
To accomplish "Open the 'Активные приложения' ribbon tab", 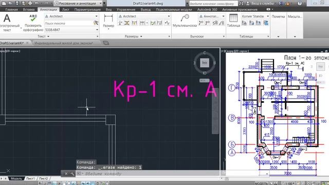I will pyautogui.click(x=240, y=9).
